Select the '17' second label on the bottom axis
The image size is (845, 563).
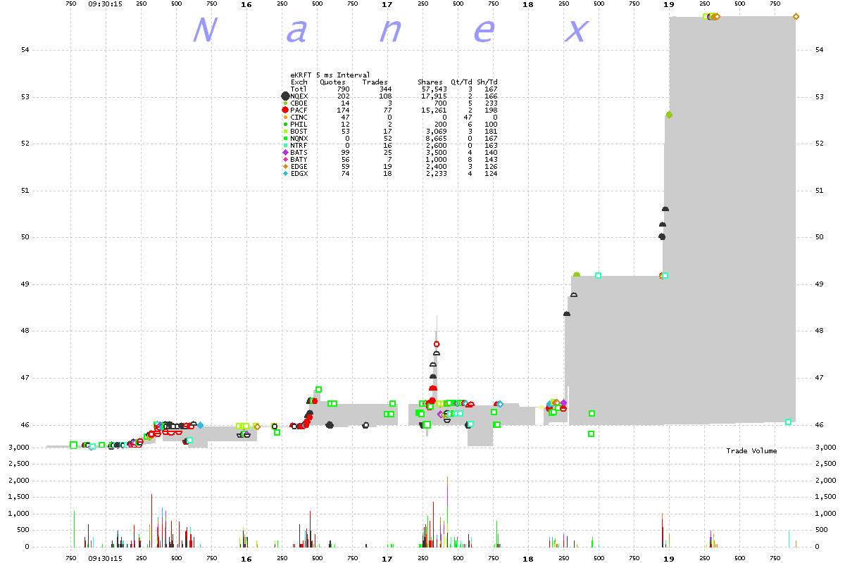[387, 558]
